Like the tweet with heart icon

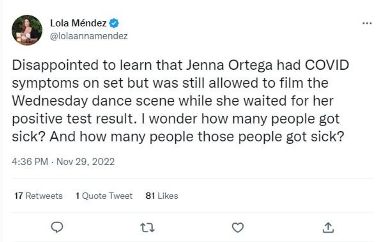tap(237, 227)
